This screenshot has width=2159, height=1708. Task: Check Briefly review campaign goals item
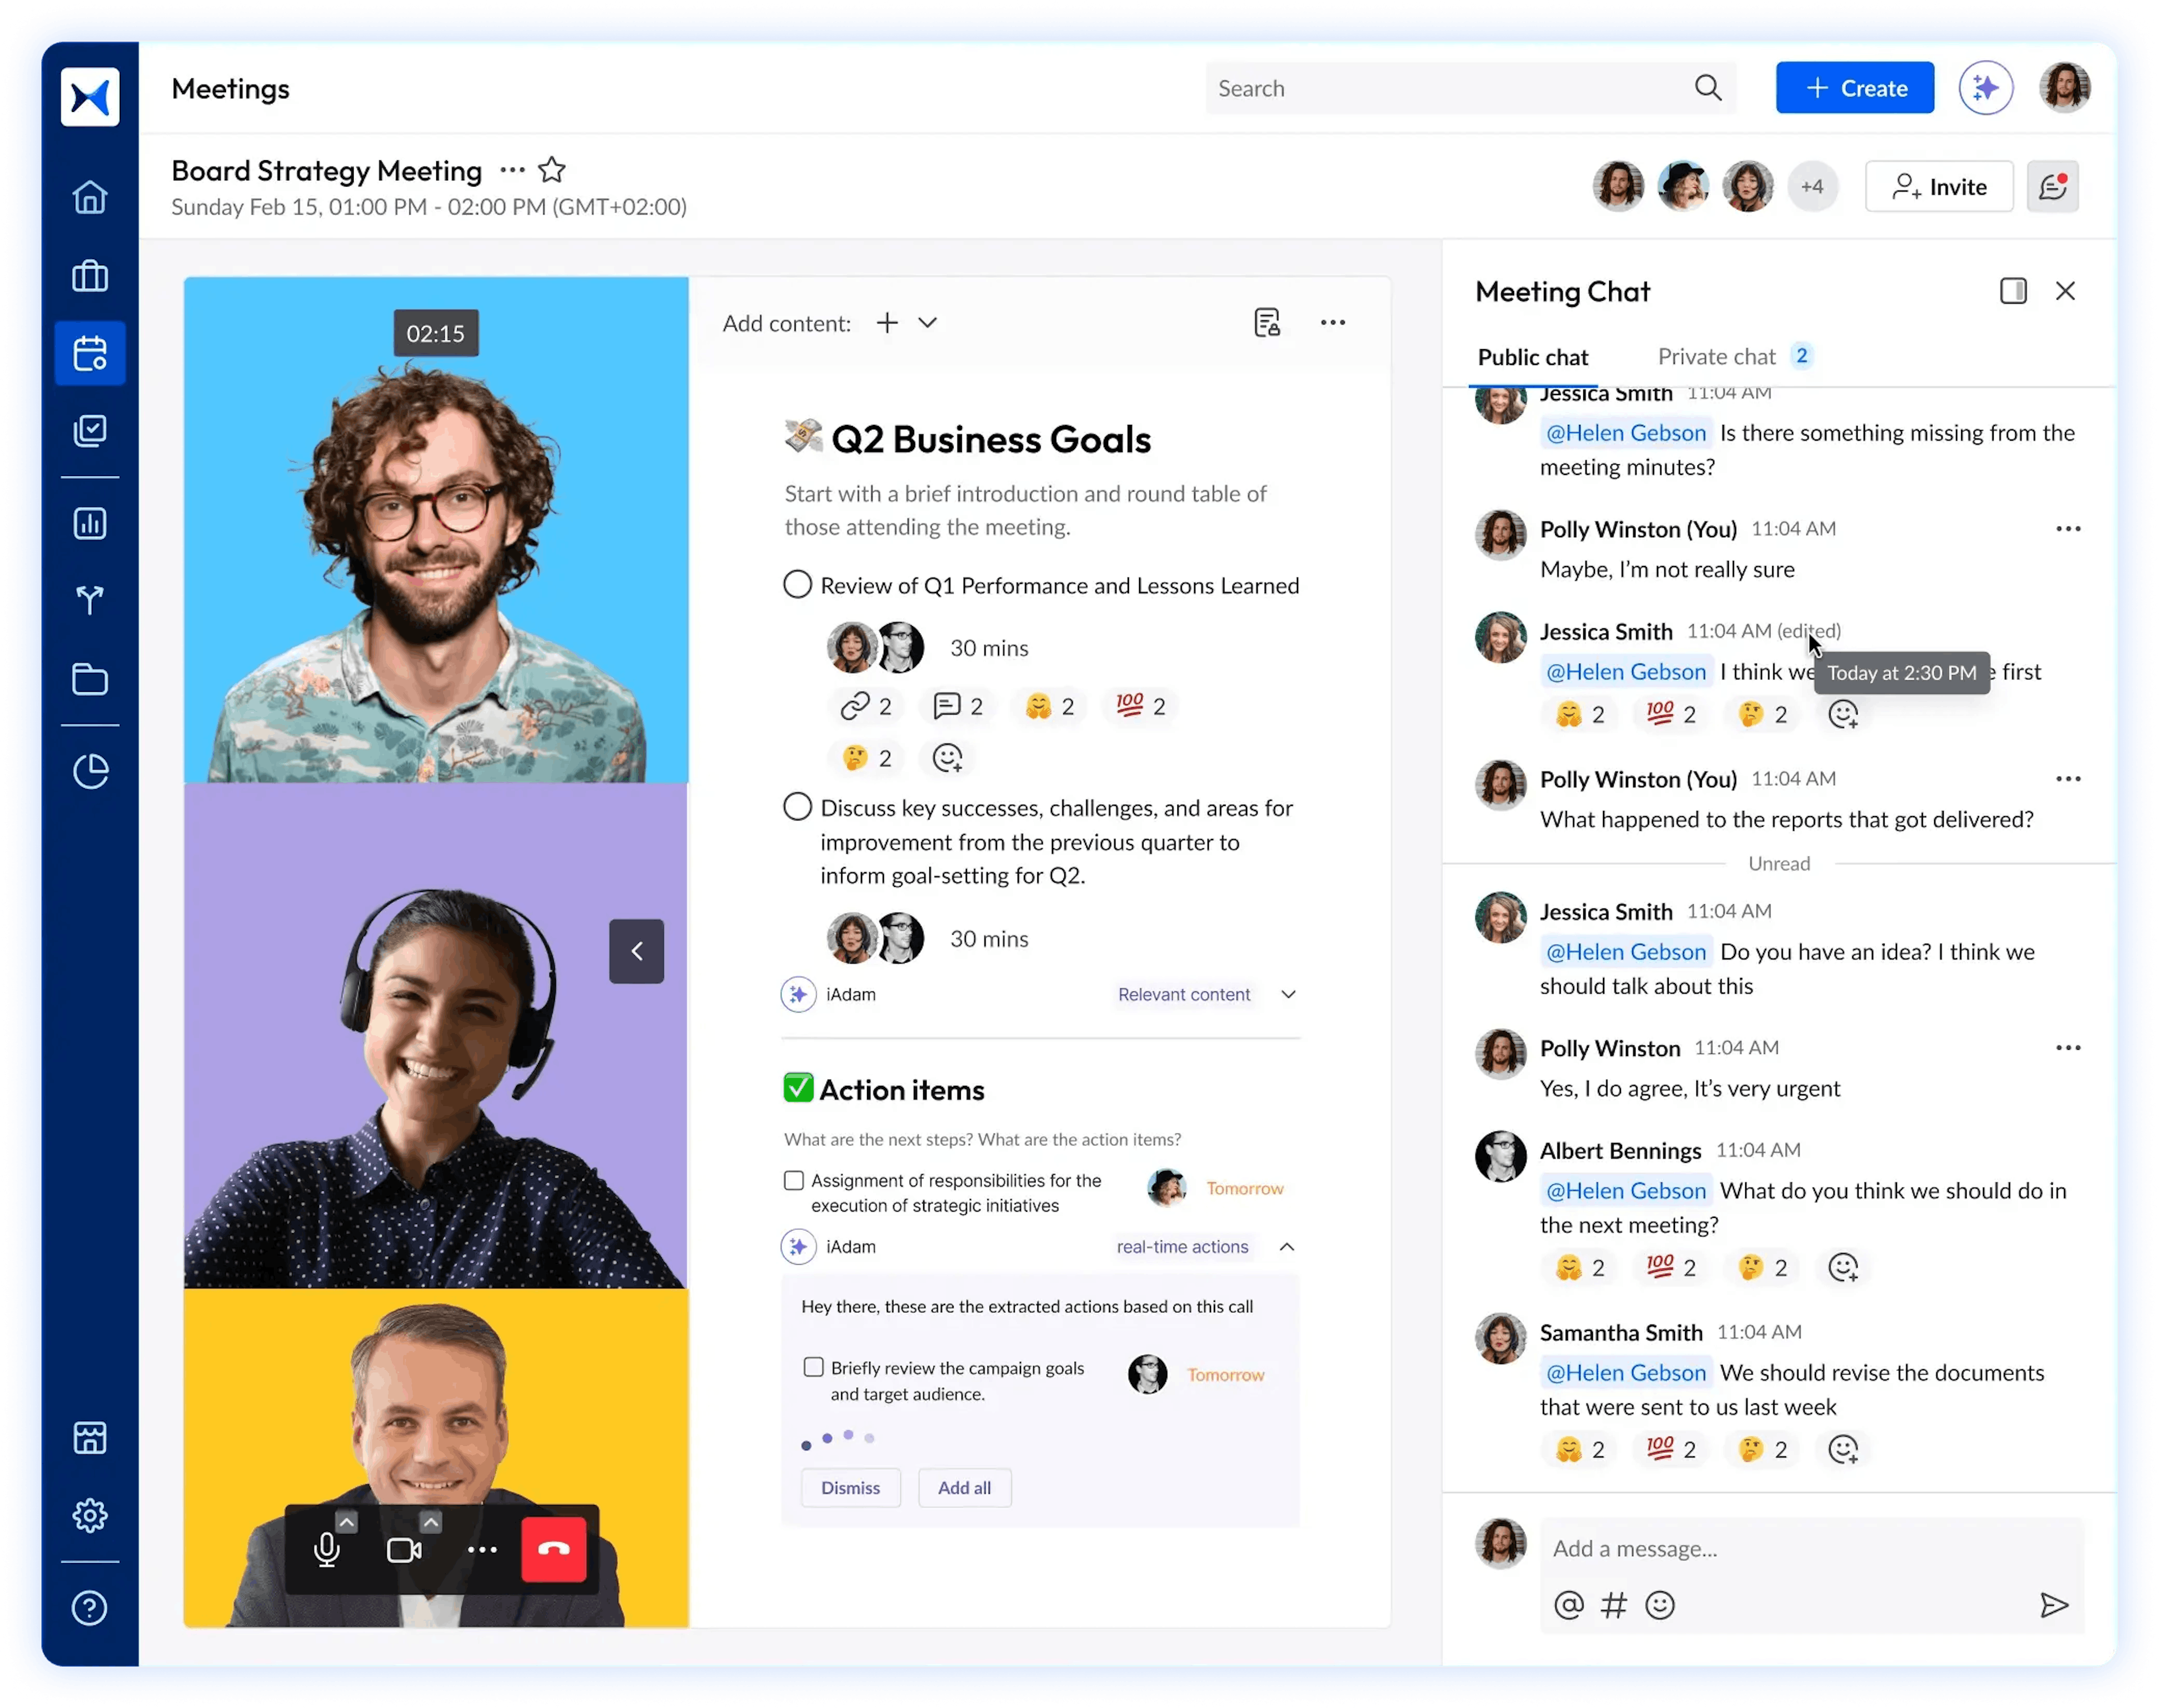[814, 1367]
